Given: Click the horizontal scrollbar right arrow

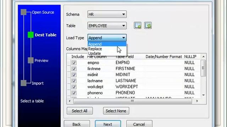Looking at the screenshot, I should point(197,101).
